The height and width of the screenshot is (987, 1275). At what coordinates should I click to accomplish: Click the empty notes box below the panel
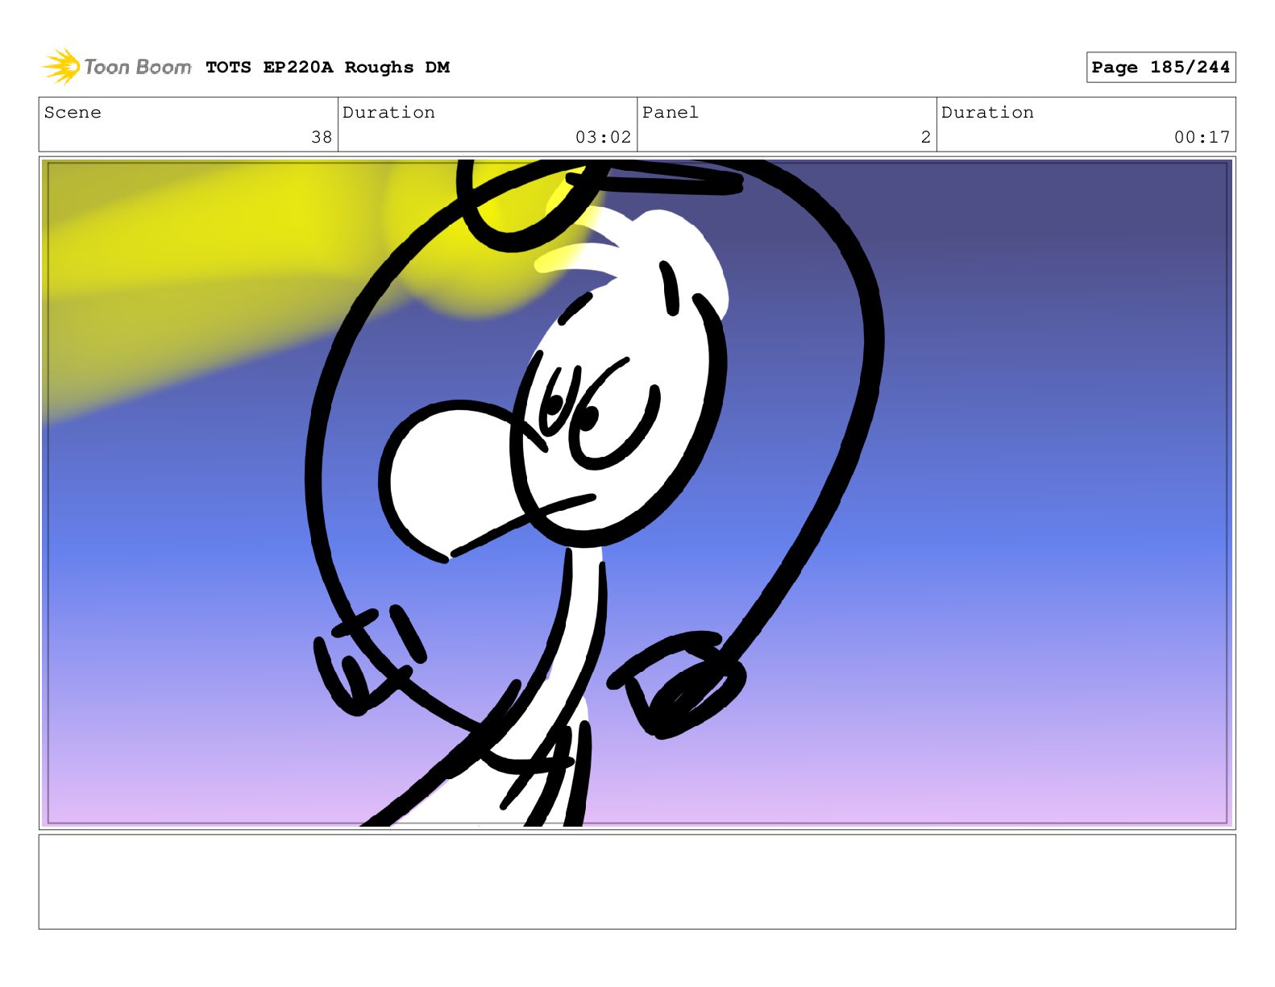tap(637, 881)
